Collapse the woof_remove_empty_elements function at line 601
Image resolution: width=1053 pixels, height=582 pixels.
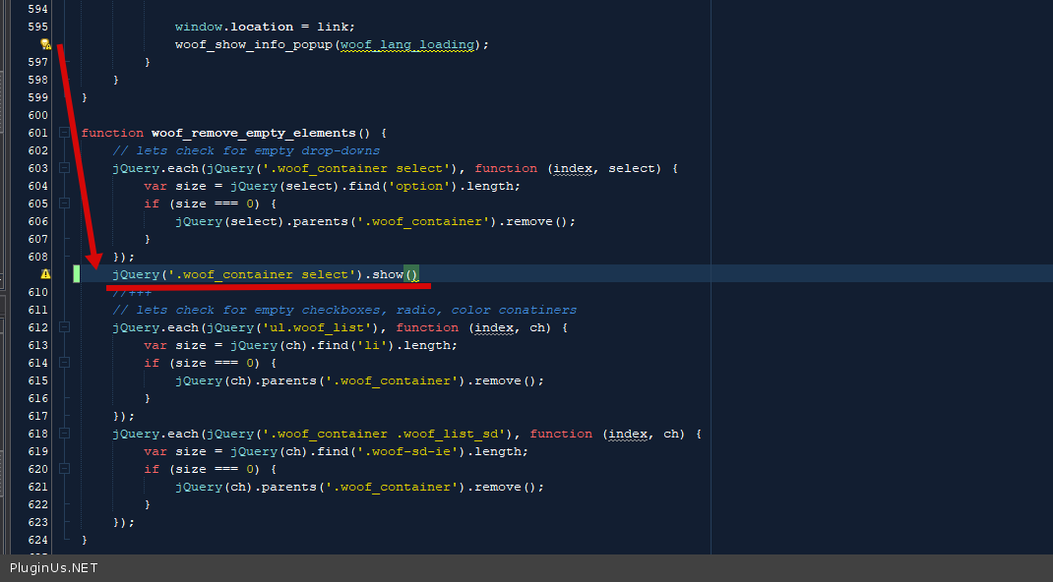click(64, 133)
